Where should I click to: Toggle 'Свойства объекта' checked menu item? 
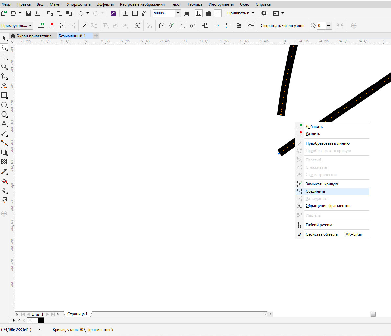[x=321, y=234]
